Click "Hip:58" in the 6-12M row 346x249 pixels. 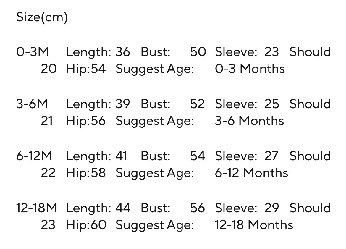coord(86,173)
